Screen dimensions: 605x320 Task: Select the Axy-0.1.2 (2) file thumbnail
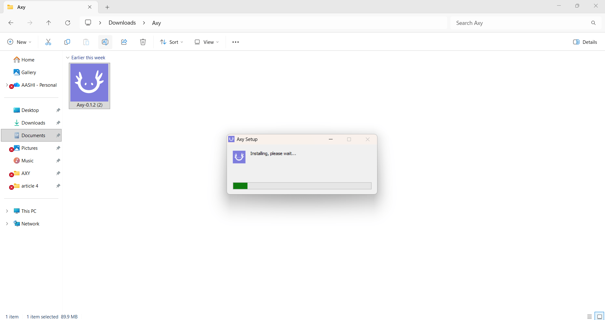(89, 86)
